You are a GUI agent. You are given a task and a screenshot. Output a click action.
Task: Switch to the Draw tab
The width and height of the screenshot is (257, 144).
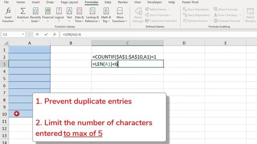pos(50,2)
